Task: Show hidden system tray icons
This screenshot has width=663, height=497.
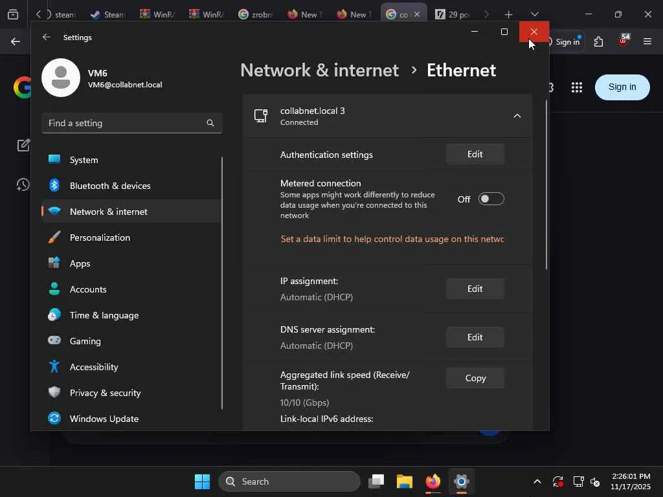Action: click(537, 481)
